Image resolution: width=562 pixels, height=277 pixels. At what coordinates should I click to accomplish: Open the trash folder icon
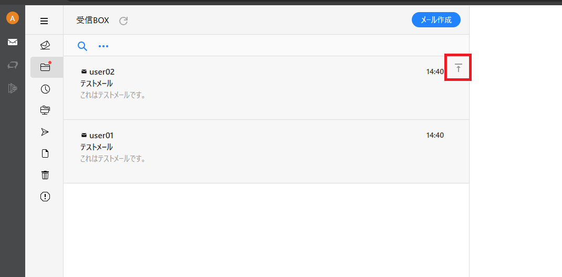(45, 175)
